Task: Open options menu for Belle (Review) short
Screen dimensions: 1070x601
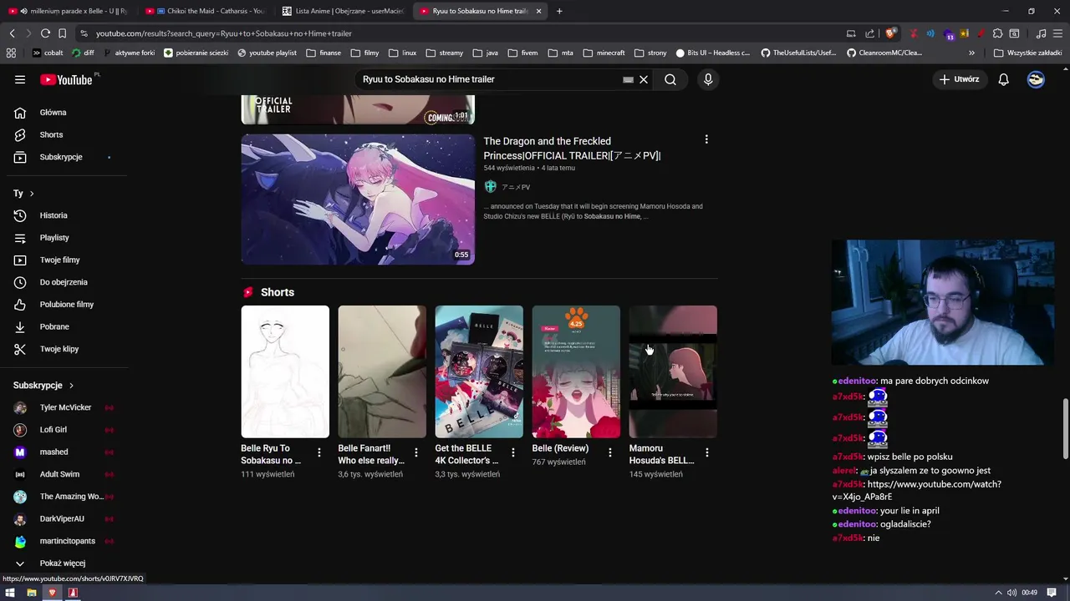Action: click(610, 452)
